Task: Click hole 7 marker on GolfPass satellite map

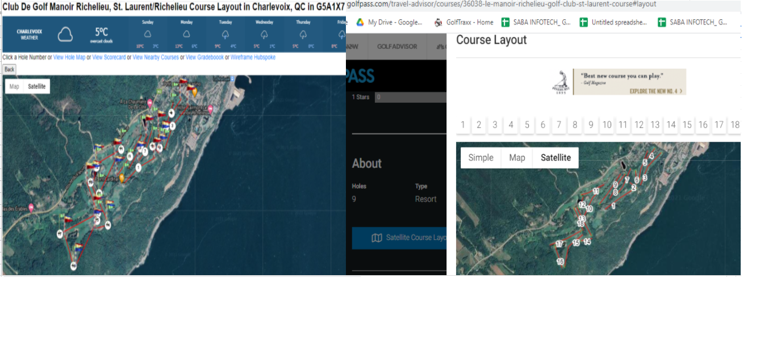Action: point(627,180)
